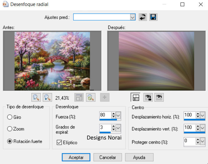Select the Zoom blur type

[10, 129]
